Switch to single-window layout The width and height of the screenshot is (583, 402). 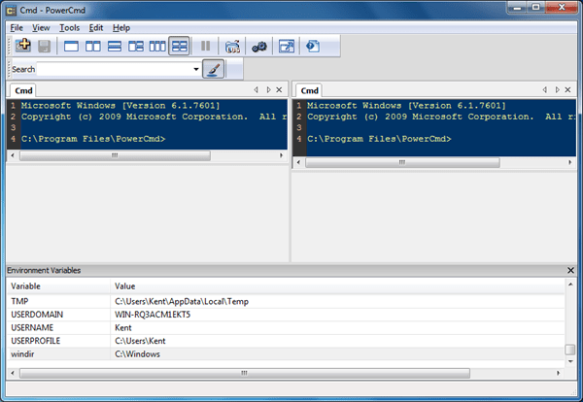pyautogui.click(x=71, y=46)
